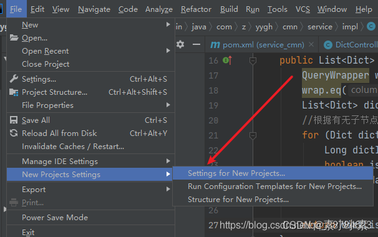This screenshot has height=237, width=378.
Task: Click the implements gutter icon on line 16
Action: click(227, 60)
